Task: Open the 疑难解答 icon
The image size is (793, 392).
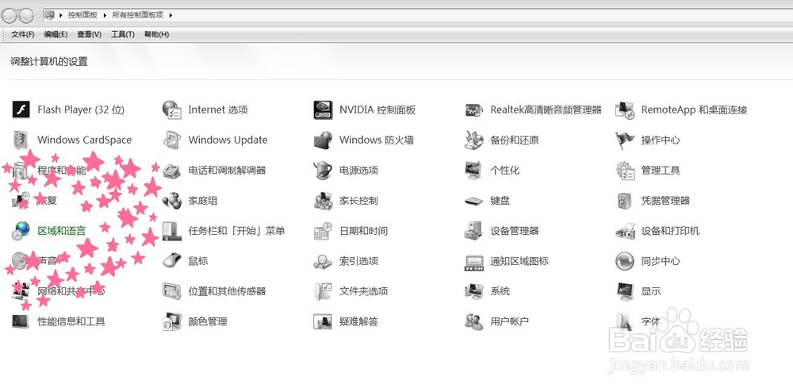Action: pyautogui.click(x=324, y=321)
